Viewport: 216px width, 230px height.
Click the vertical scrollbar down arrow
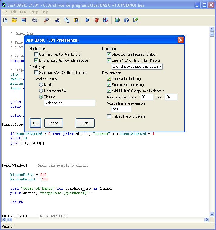coord(212,214)
